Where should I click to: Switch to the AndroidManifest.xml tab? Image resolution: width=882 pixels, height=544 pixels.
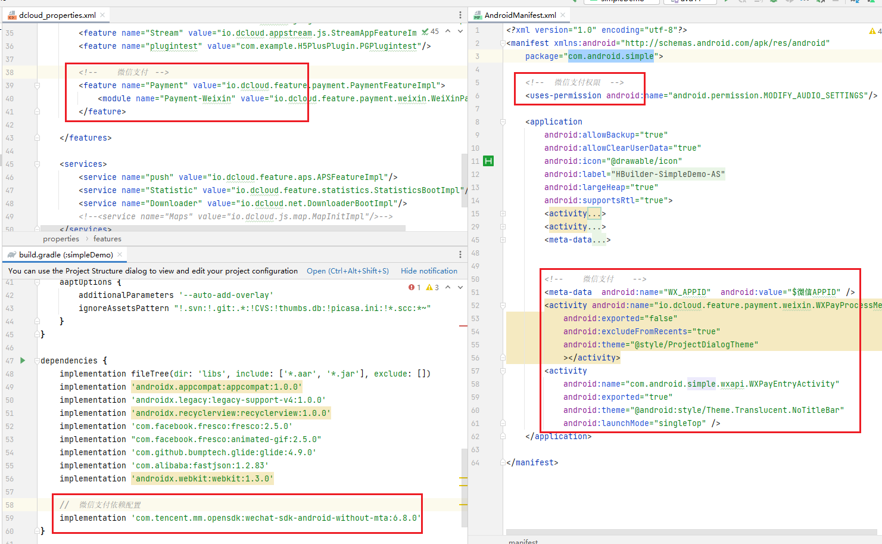click(519, 15)
